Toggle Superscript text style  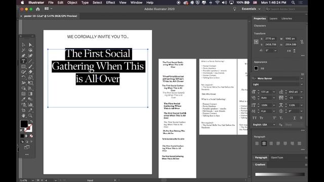[x=274, y=118]
